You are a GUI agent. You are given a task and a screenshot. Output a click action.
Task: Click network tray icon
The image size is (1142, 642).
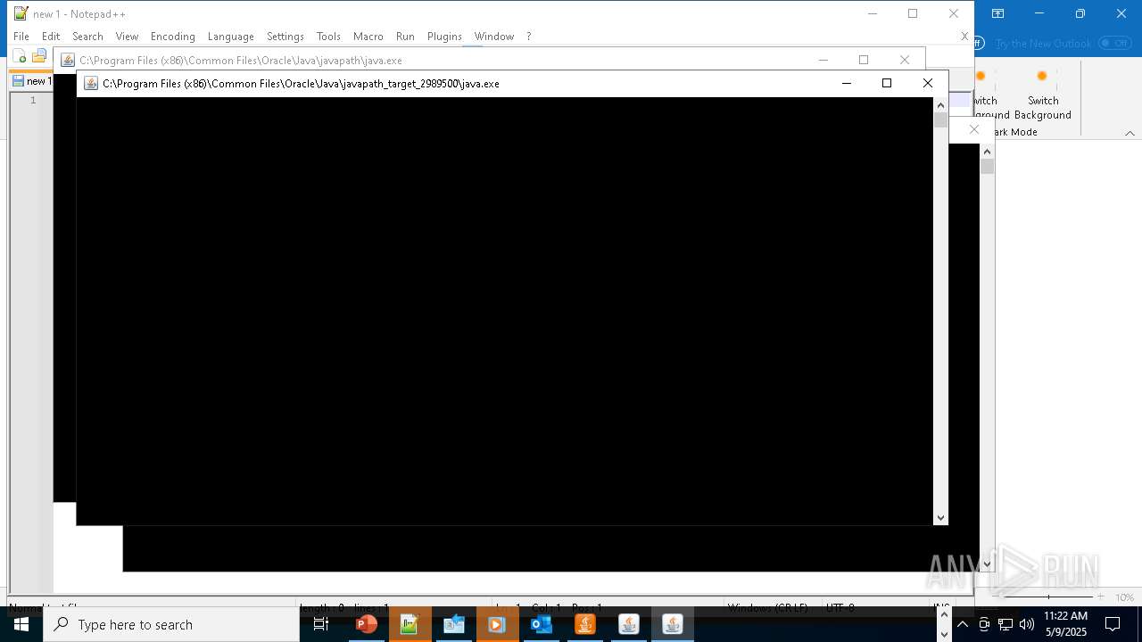(1005, 625)
